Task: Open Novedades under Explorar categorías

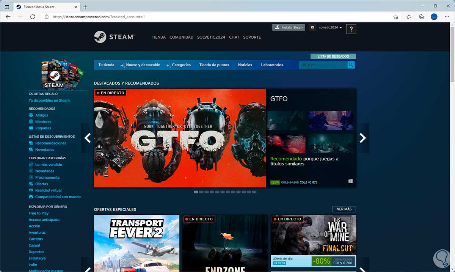Action: tap(44, 171)
